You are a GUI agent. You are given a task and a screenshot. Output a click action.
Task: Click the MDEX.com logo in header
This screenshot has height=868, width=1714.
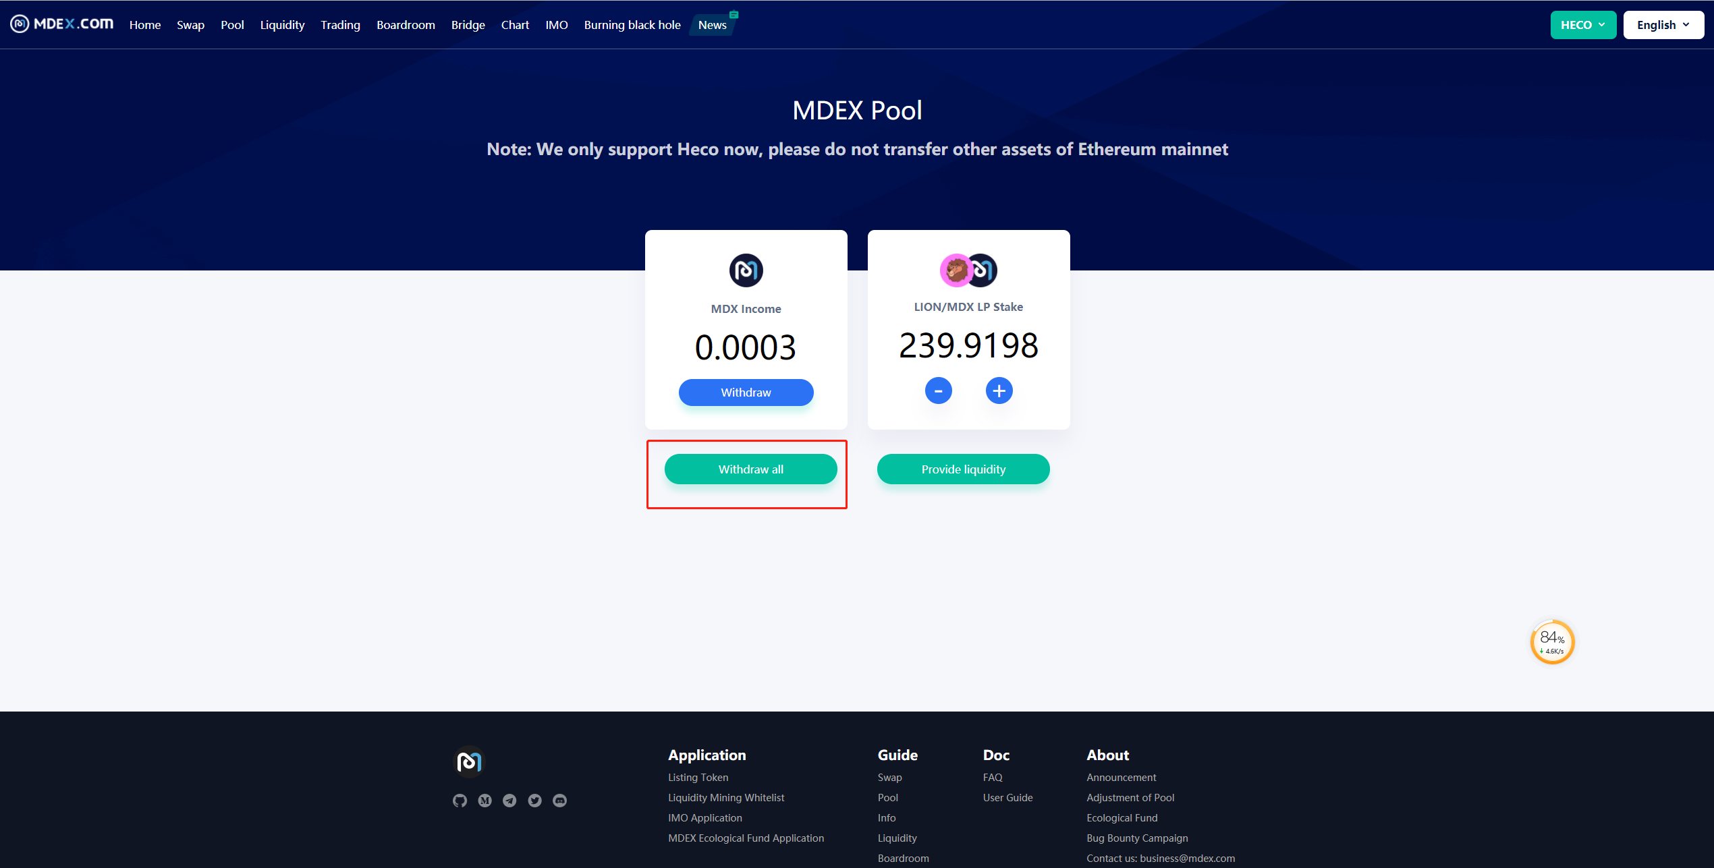point(61,24)
